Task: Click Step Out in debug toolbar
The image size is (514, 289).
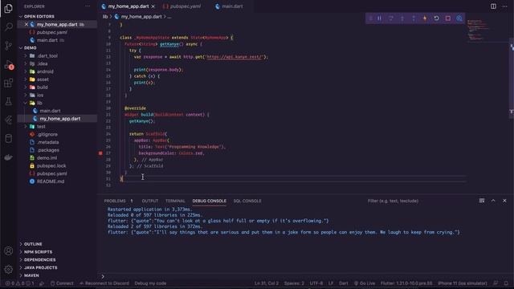Action: 414,18
